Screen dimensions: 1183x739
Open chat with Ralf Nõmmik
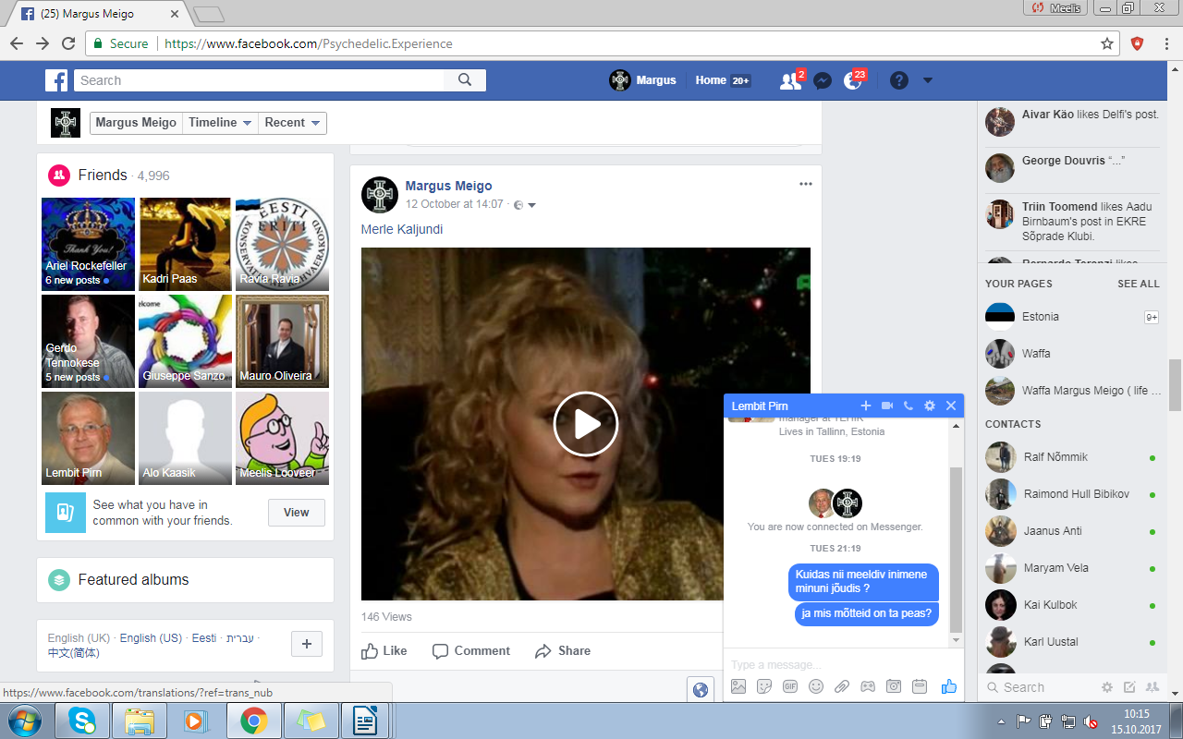(1070, 457)
